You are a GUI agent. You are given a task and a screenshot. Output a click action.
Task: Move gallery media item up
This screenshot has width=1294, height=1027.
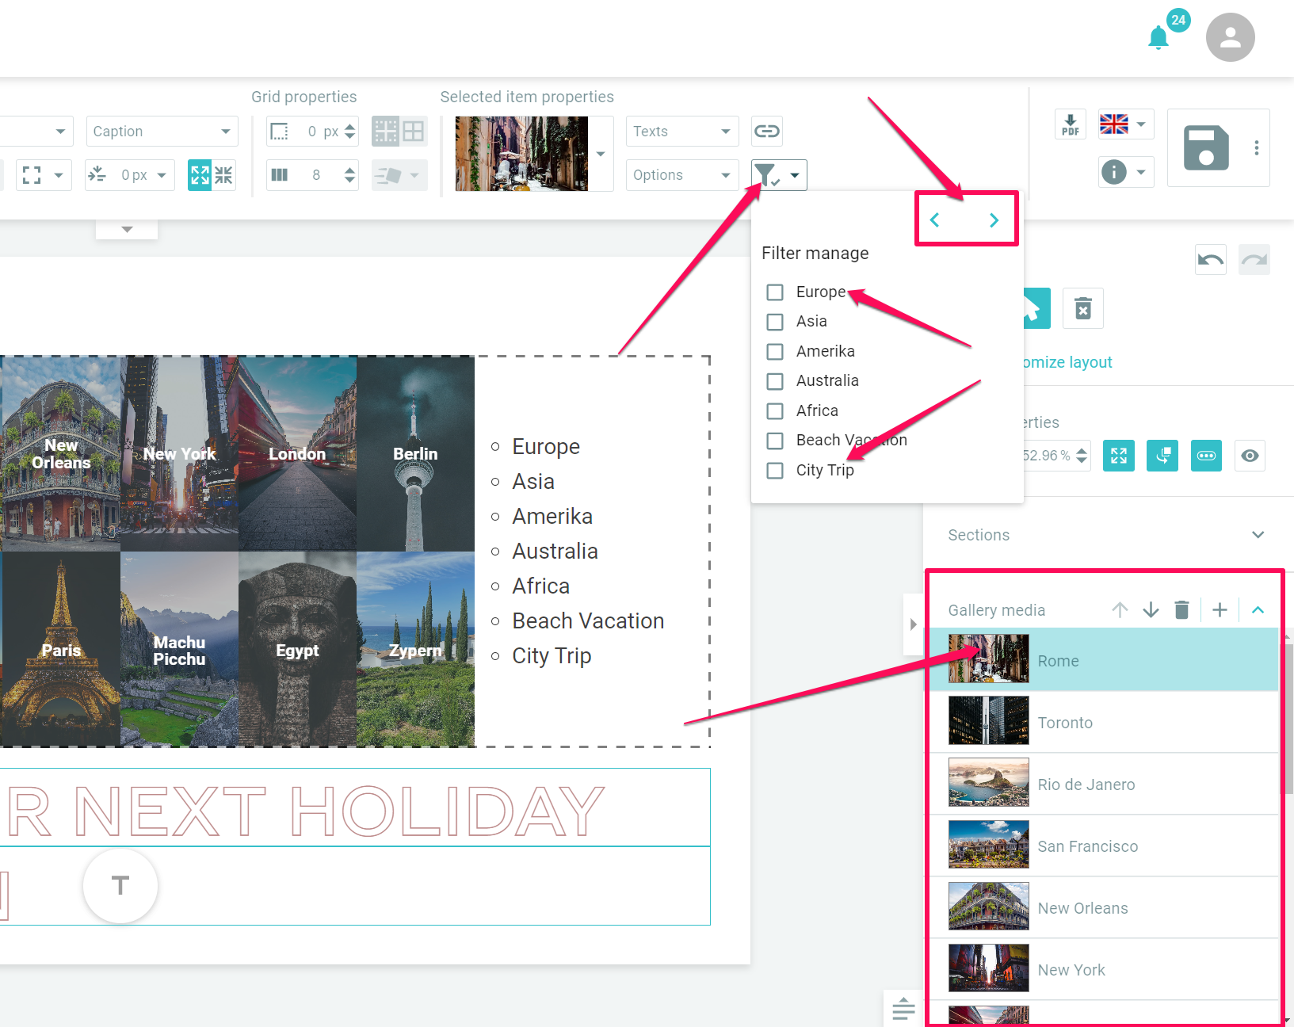point(1120,609)
